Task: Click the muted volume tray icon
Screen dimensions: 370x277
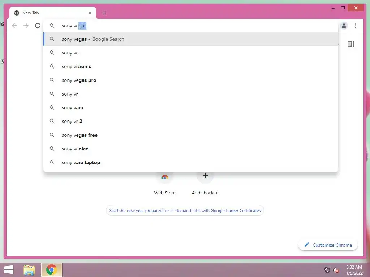Action: [336, 270]
